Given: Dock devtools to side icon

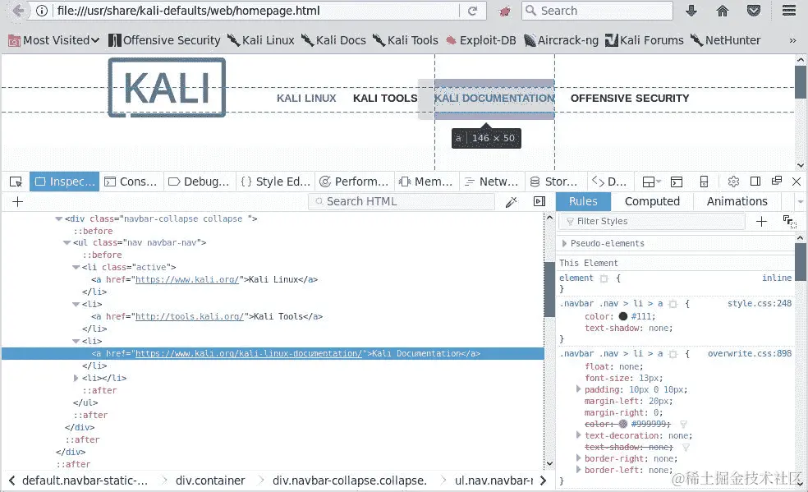Looking at the screenshot, I should [755, 182].
